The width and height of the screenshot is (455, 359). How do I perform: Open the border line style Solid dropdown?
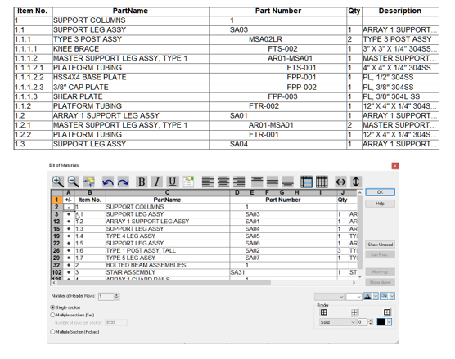point(337,322)
